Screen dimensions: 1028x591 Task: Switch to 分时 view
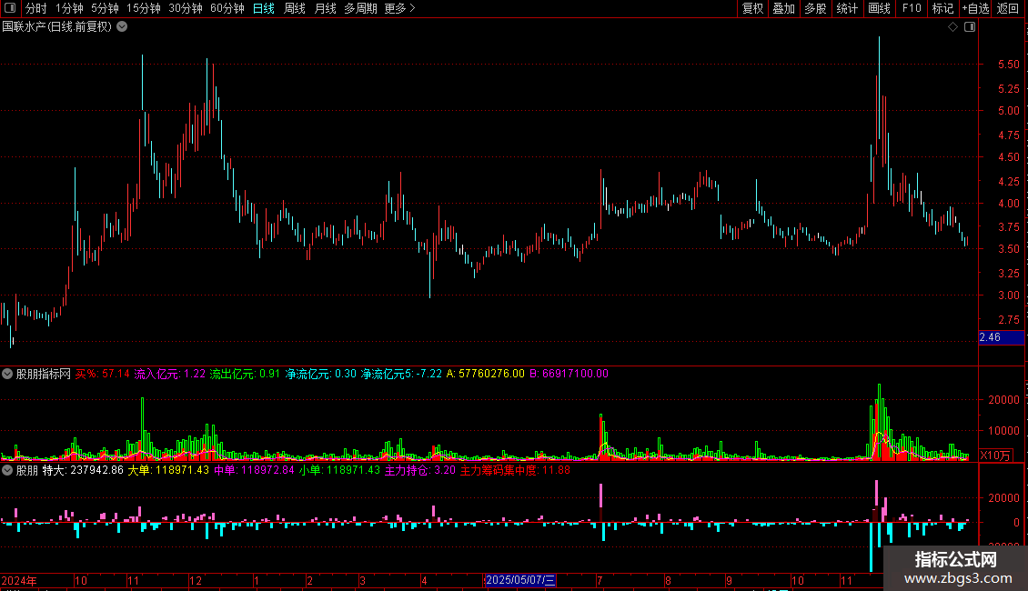[36, 8]
